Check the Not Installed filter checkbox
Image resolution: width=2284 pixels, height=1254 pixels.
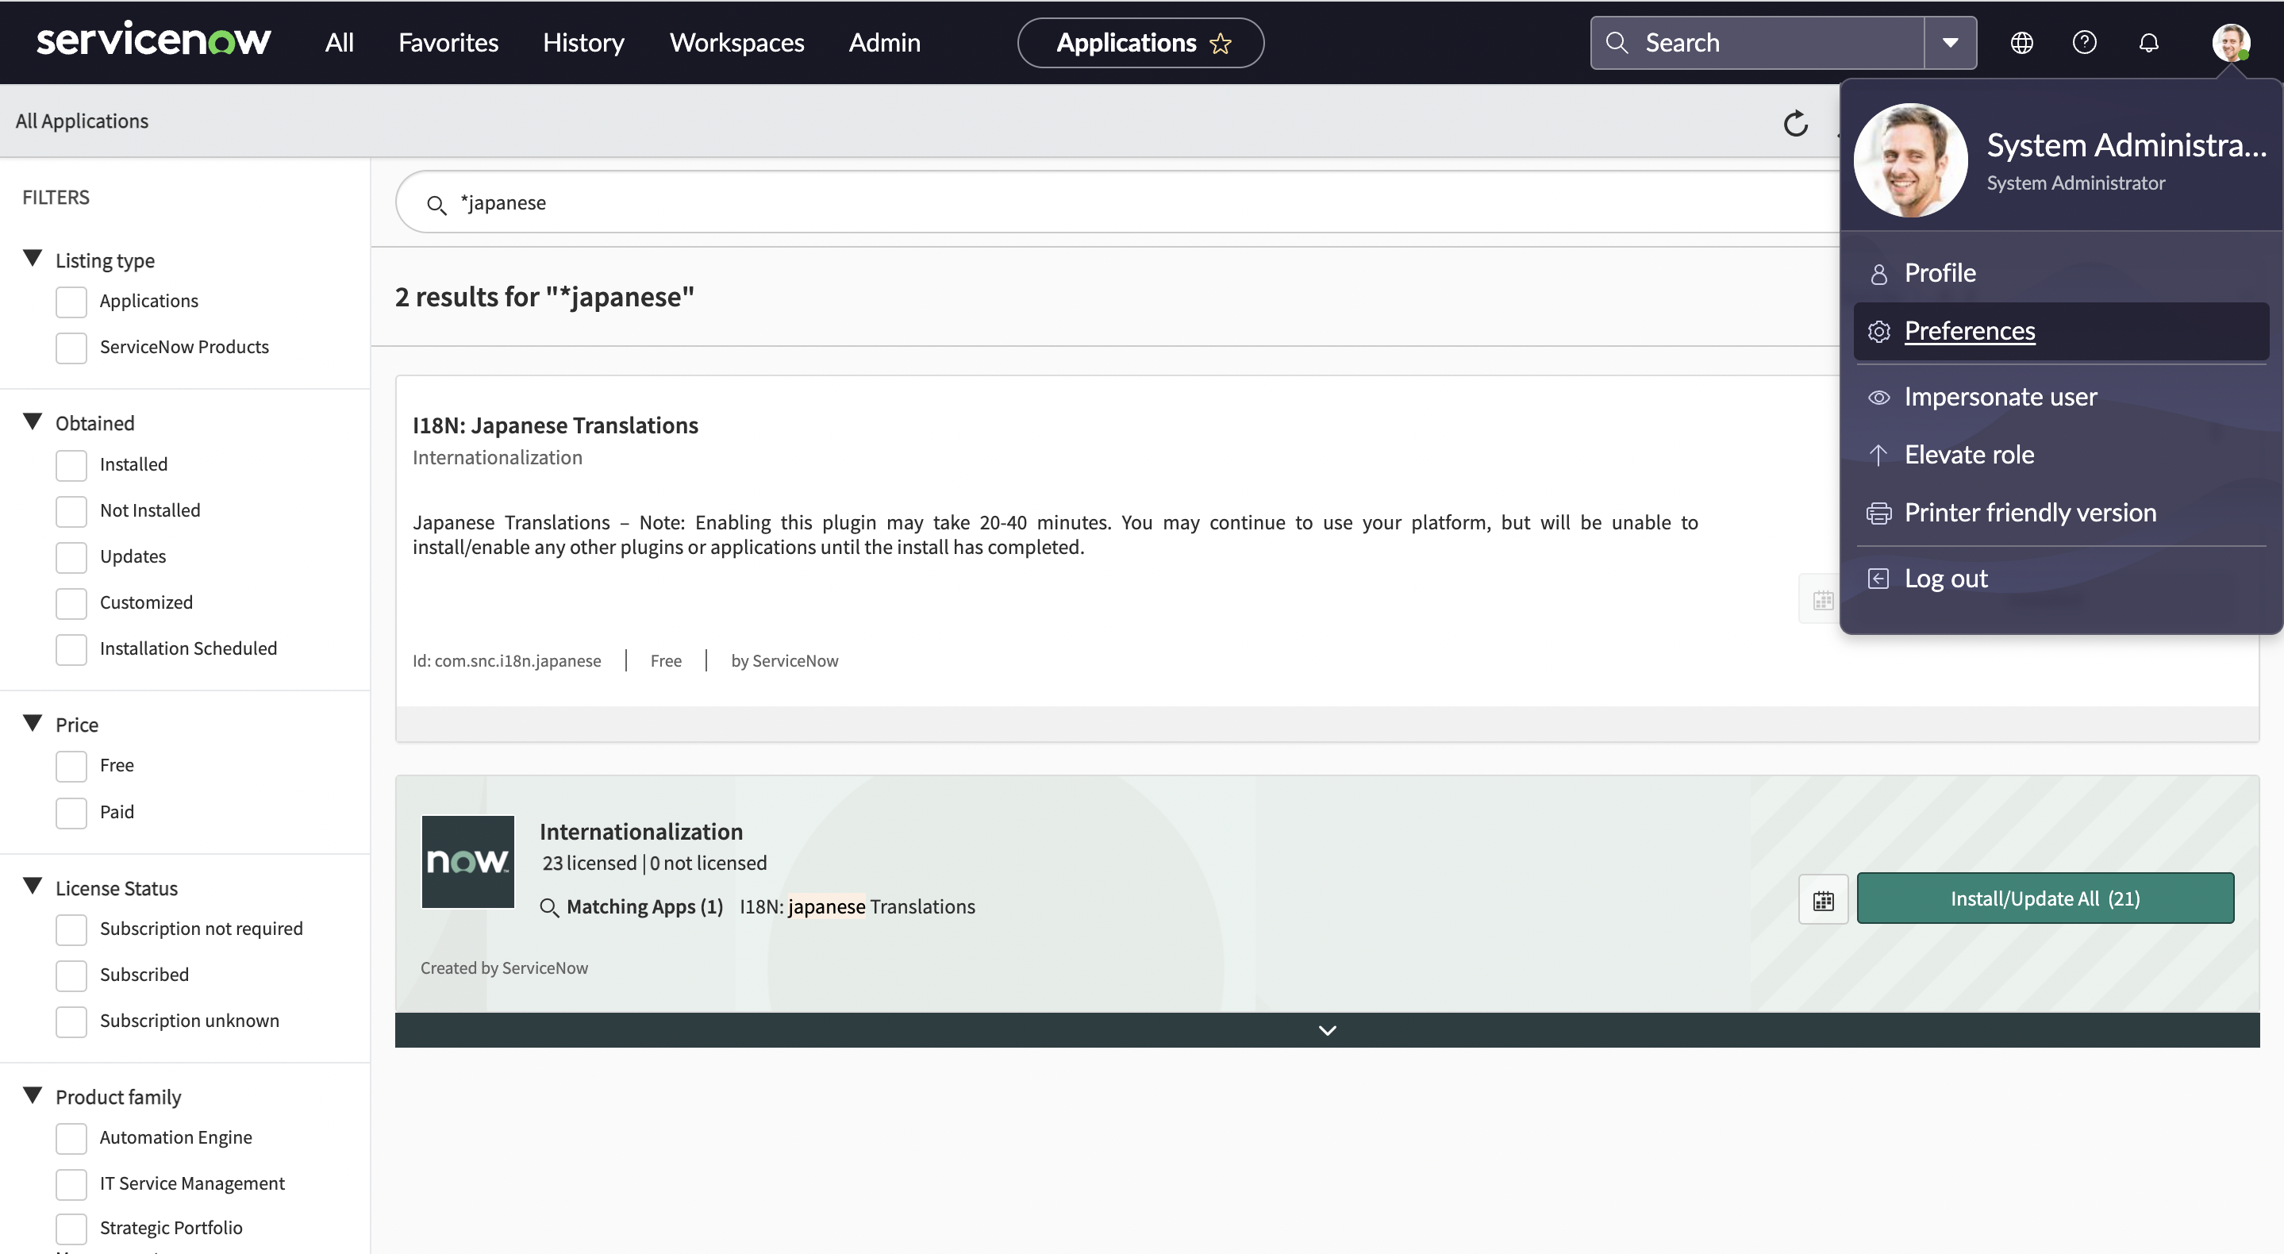click(x=71, y=511)
